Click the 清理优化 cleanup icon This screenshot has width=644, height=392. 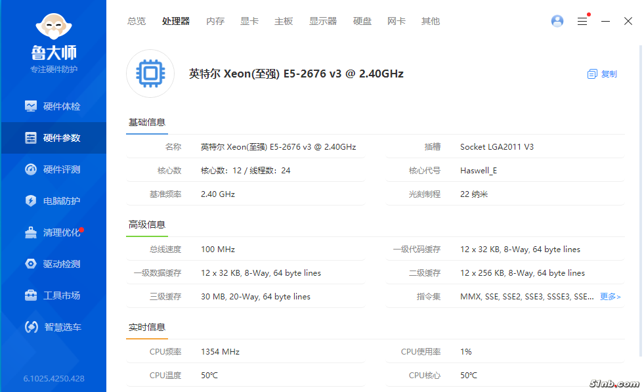coord(31,232)
